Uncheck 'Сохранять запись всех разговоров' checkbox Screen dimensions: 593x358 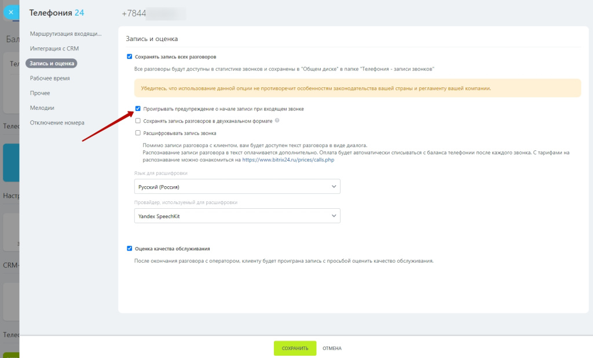pos(130,57)
